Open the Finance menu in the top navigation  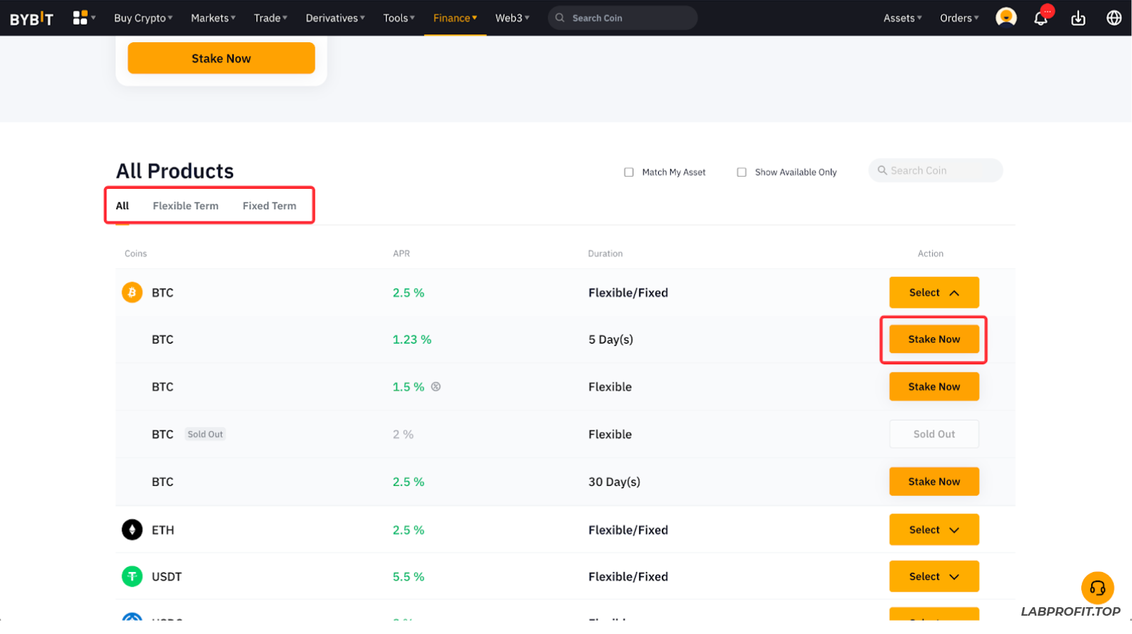[x=454, y=18]
